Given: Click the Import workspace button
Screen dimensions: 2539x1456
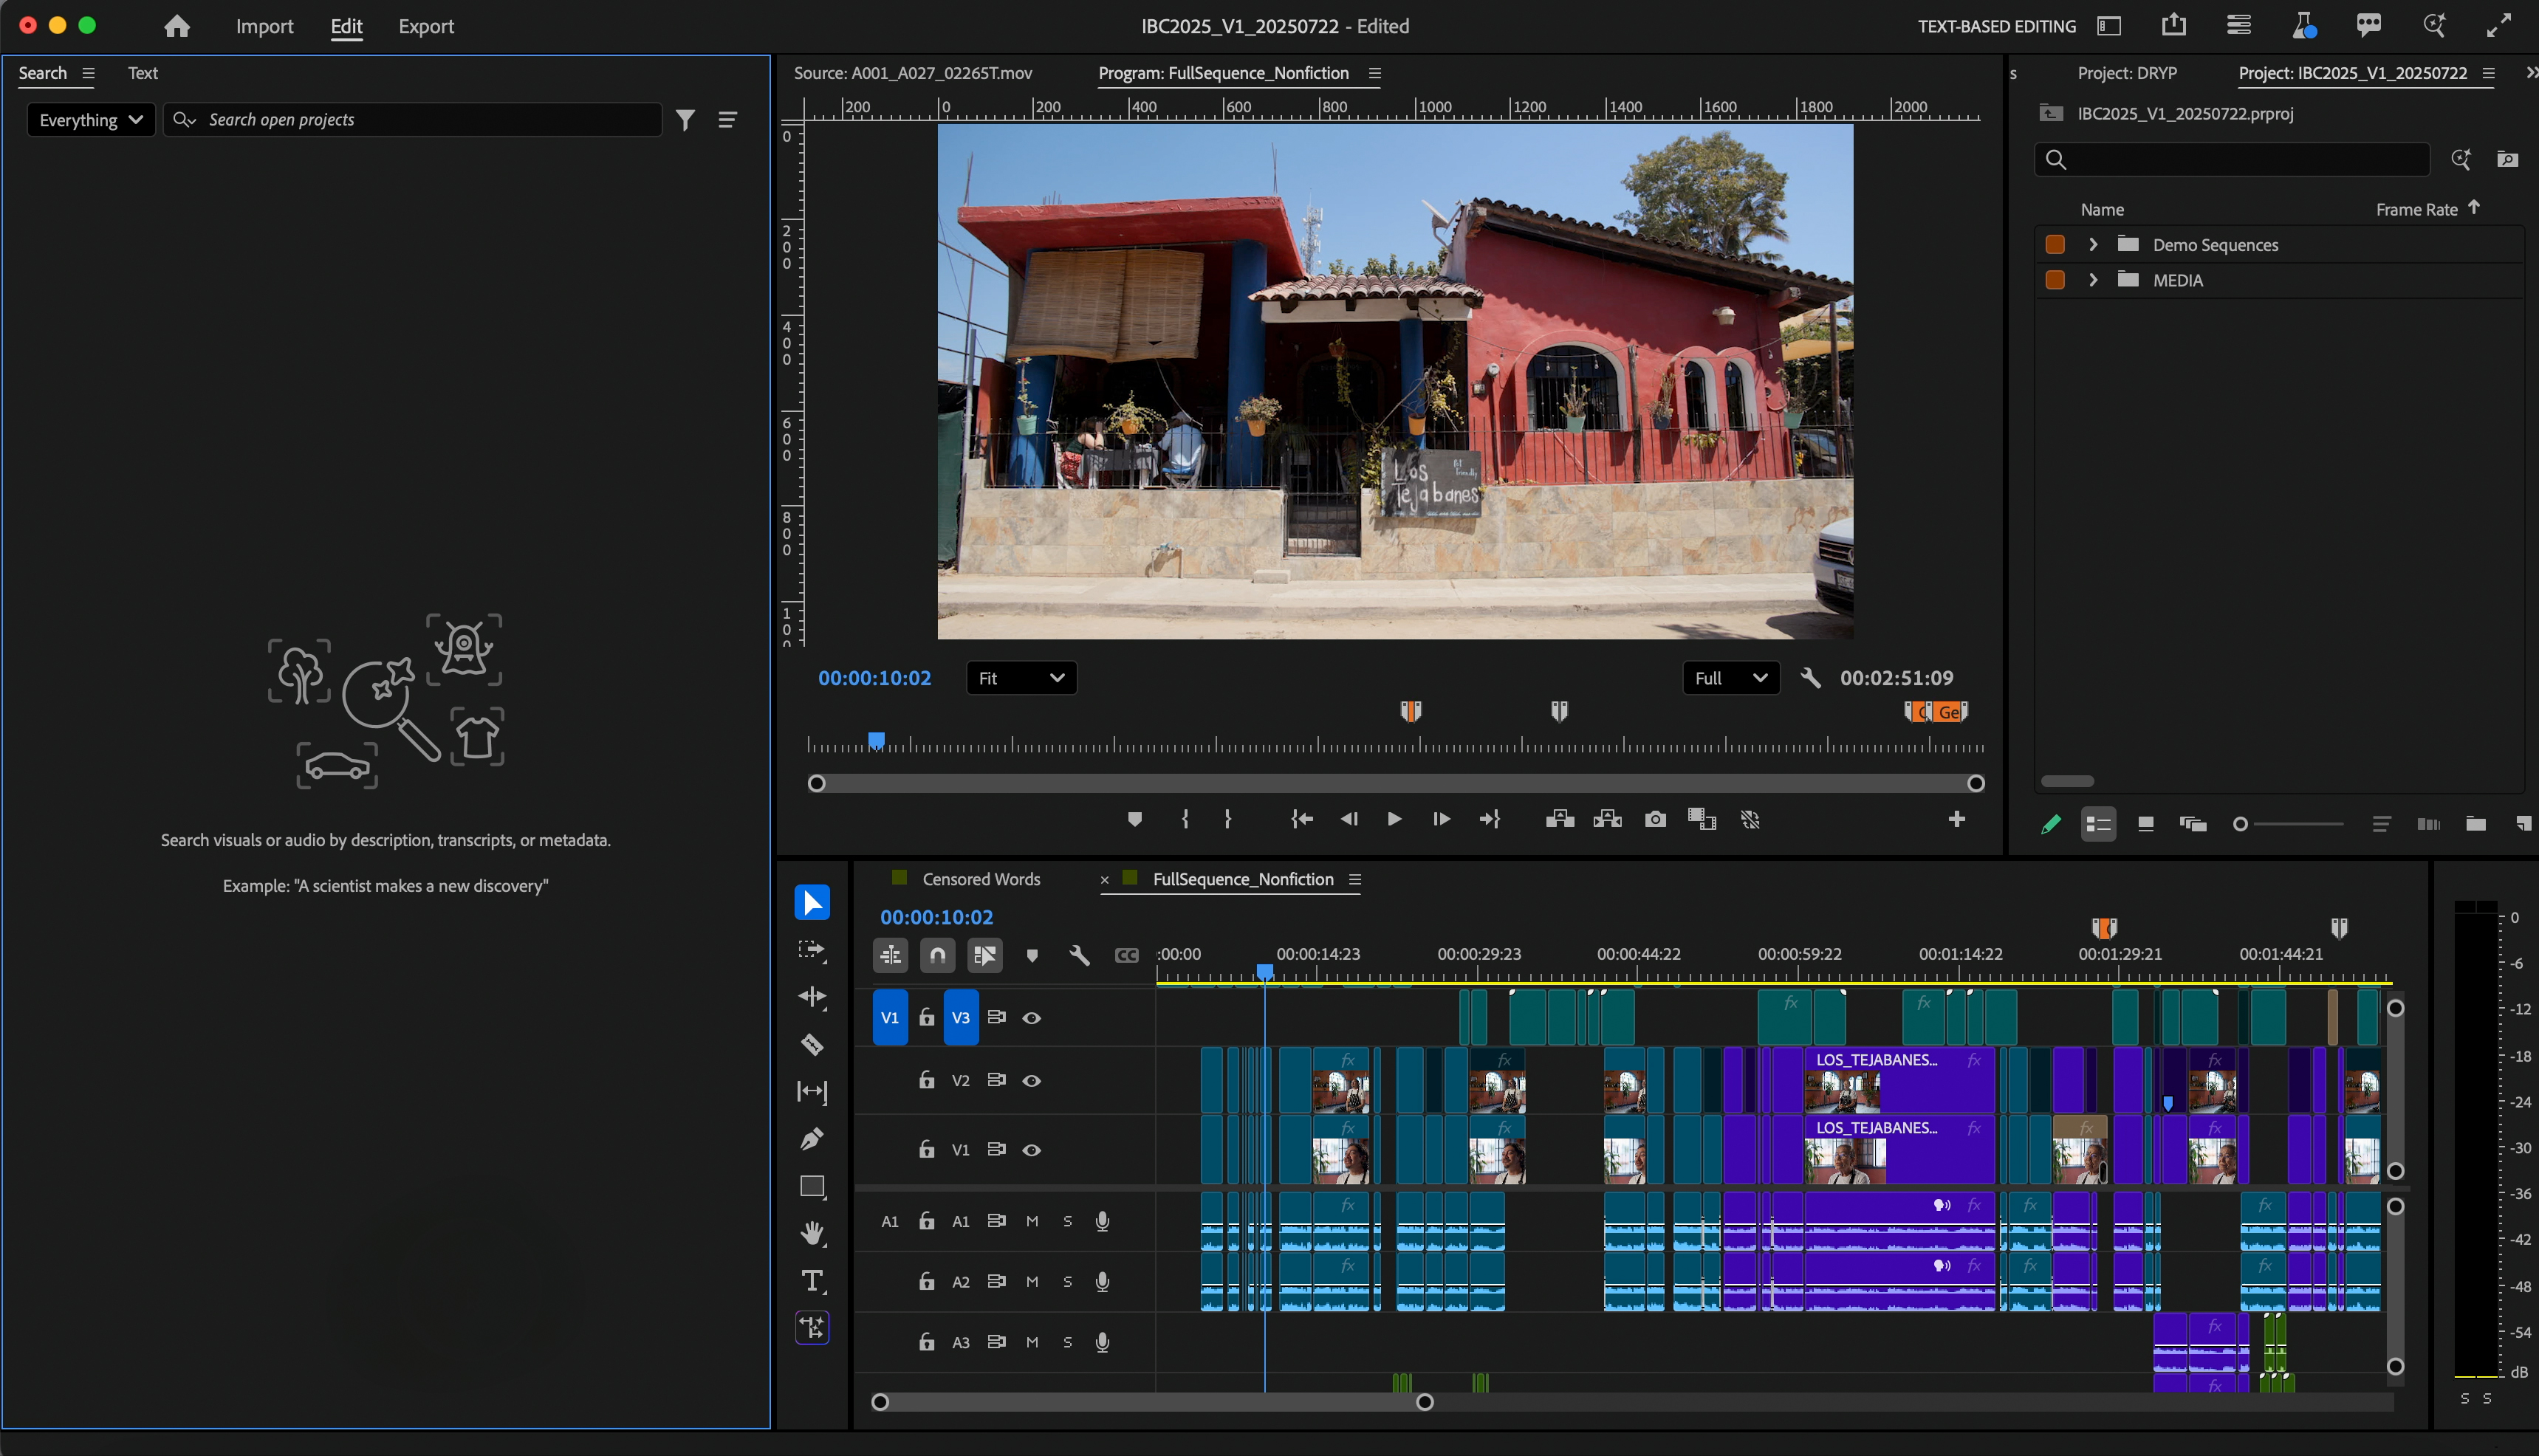Looking at the screenshot, I should tap(264, 26).
